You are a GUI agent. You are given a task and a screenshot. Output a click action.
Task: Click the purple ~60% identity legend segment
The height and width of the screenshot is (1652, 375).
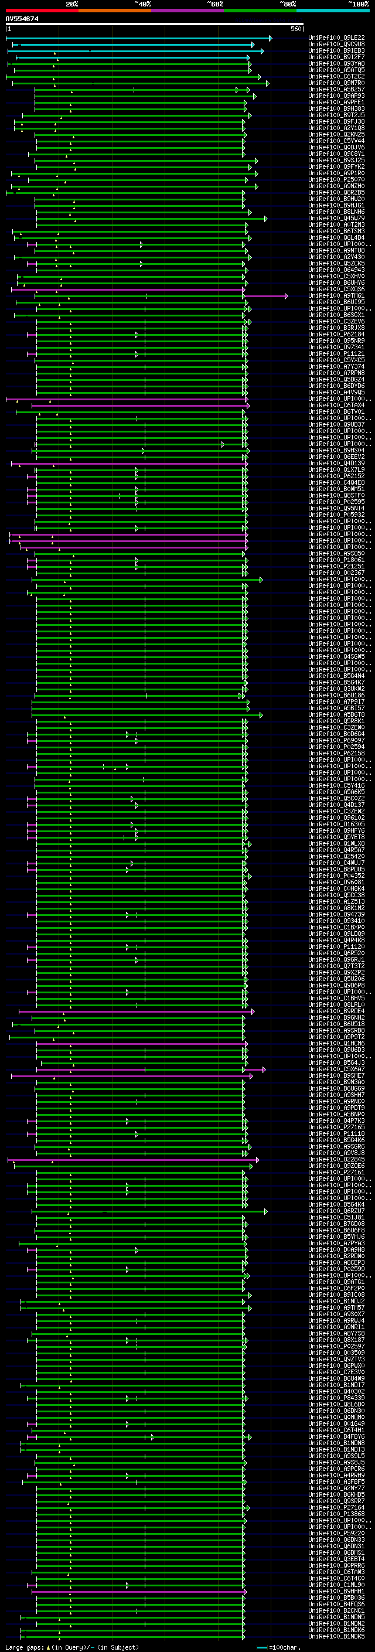click(x=187, y=11)
